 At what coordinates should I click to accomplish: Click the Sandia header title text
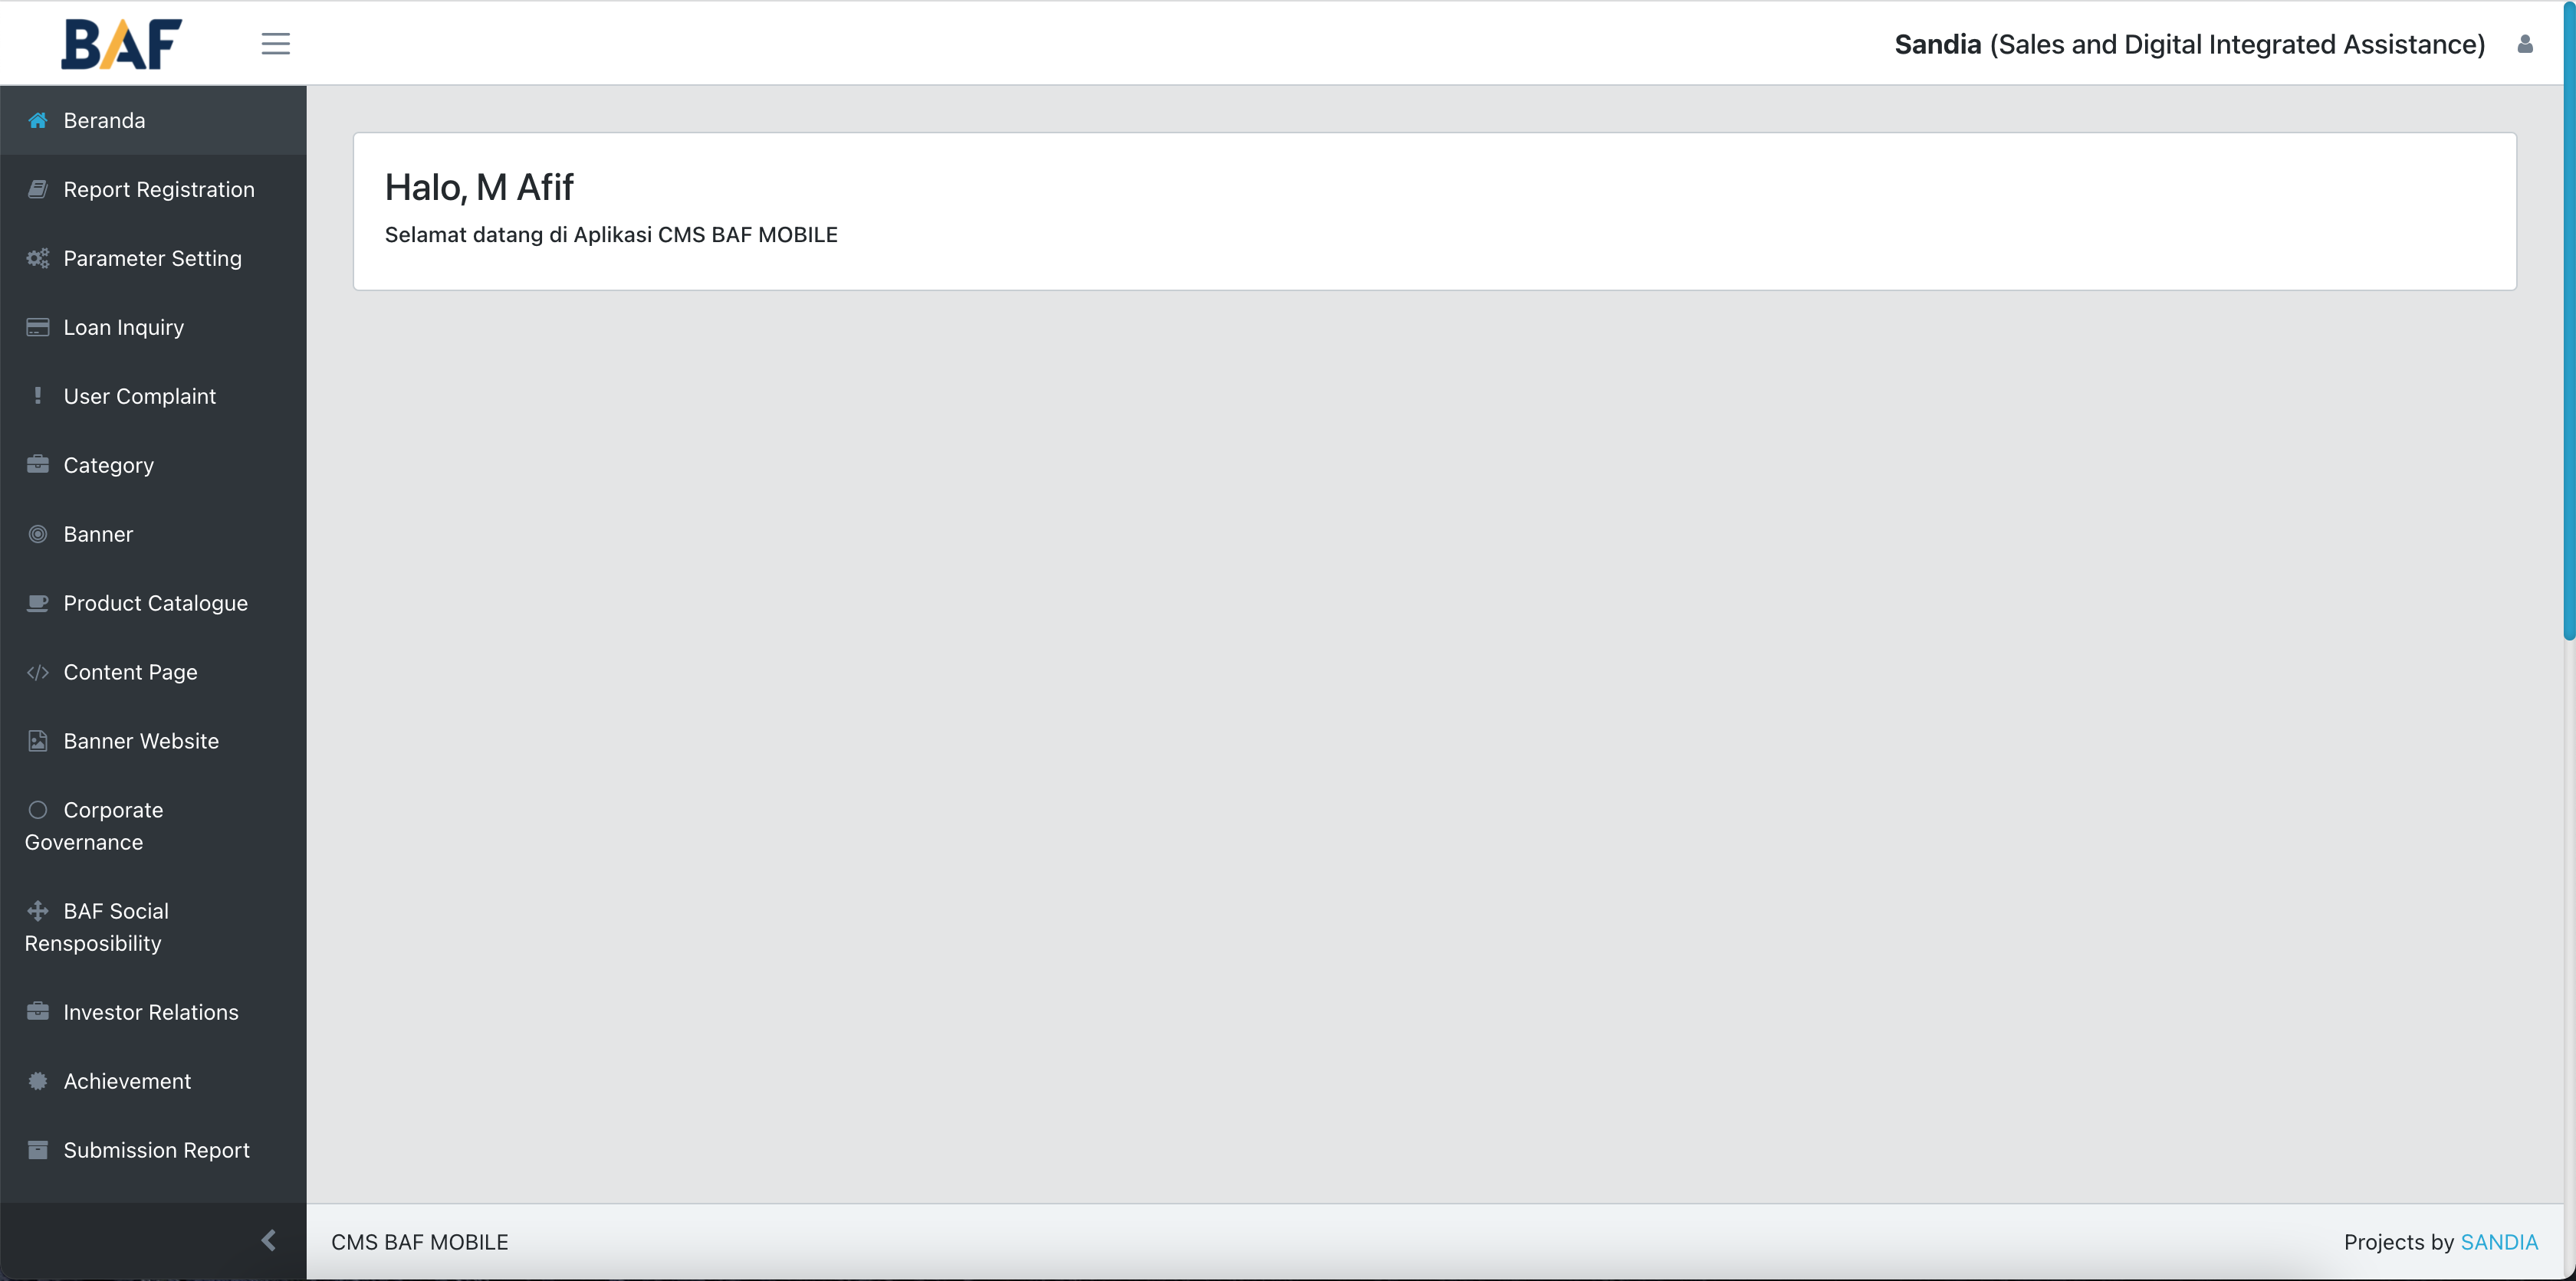point(2189,44)
